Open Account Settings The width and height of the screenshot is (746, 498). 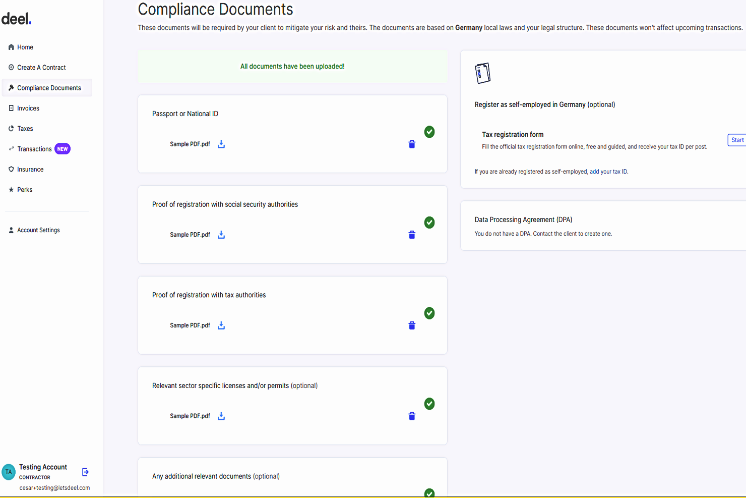click(38, 230)
